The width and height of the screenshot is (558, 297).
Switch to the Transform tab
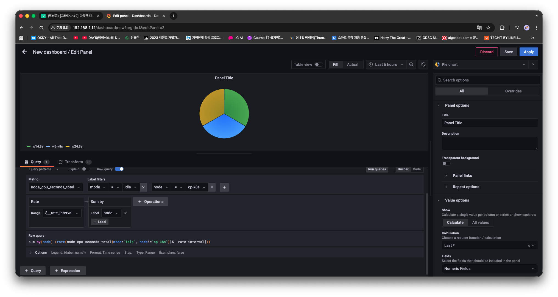pos(74,162)
